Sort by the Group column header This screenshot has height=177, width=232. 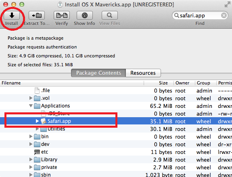coord(206,83)
